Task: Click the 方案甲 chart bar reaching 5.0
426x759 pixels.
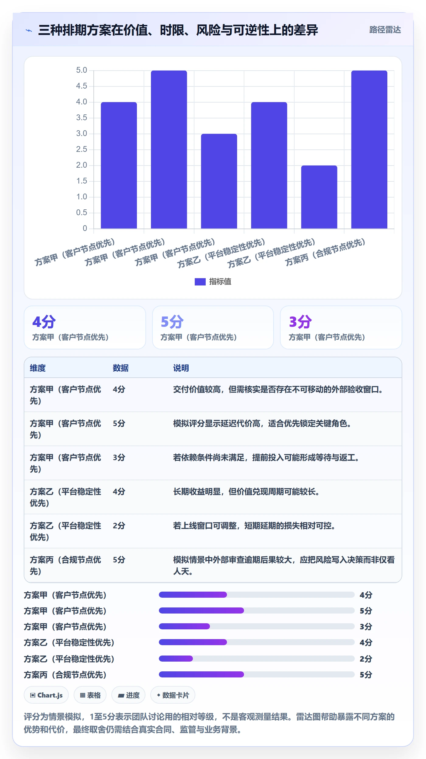Action: 169,149
